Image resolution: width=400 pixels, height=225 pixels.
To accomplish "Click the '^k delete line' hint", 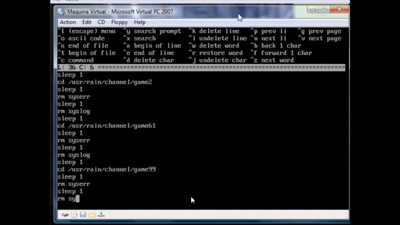I will click(214, 31).
